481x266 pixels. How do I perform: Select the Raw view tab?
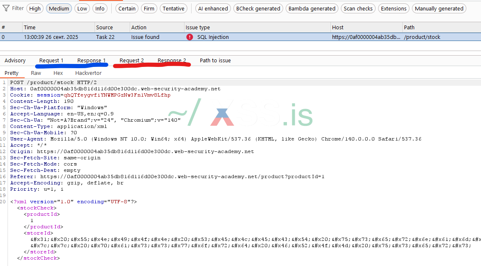pos(36,73)
